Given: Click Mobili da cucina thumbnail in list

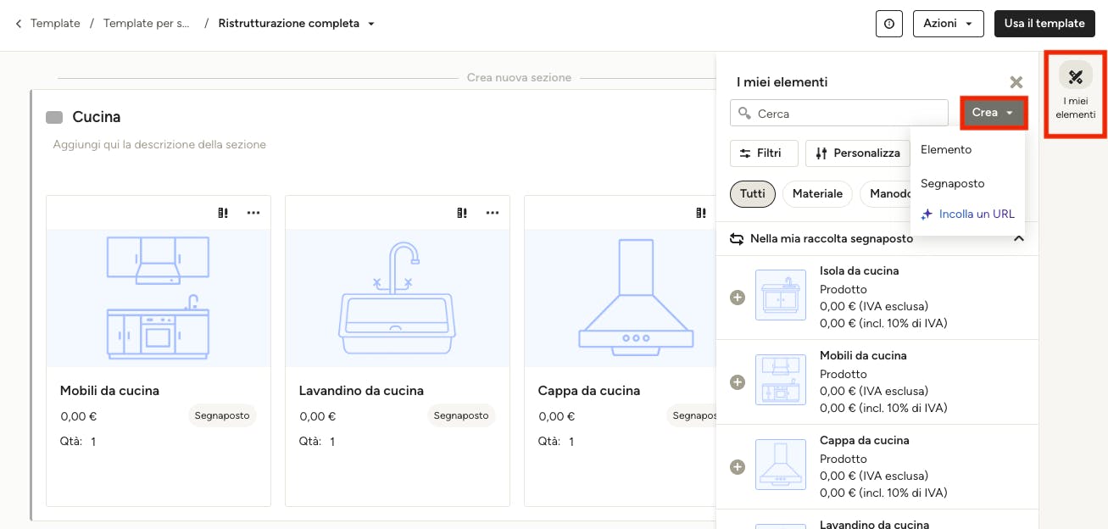Looking at the screenshot, I should click(x=781, y=380).
